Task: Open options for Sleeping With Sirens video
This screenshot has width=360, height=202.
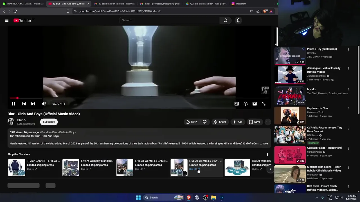Action: tap(348, 167)
